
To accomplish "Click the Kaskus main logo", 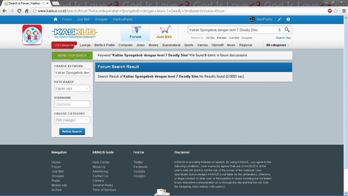I will [x=74, y=33].
